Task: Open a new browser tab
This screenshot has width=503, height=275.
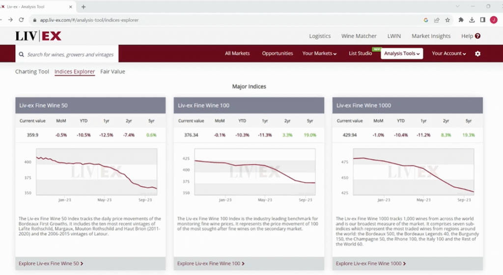Action: pos(84,7)
